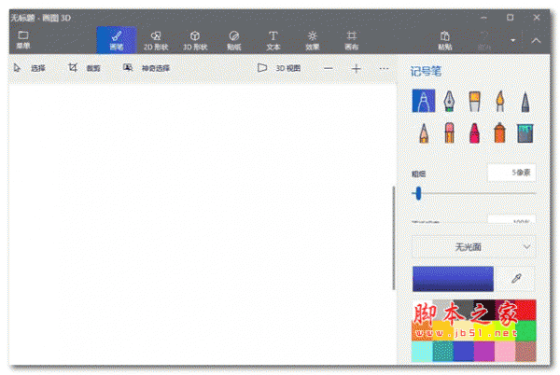Switch to the 2D 形状 tab
The image size is (560, 375).
click(x=156, y=40)
